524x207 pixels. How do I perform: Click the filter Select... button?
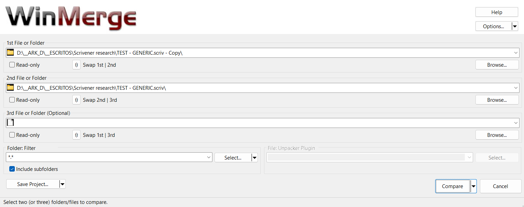click(x=233, y=158)
